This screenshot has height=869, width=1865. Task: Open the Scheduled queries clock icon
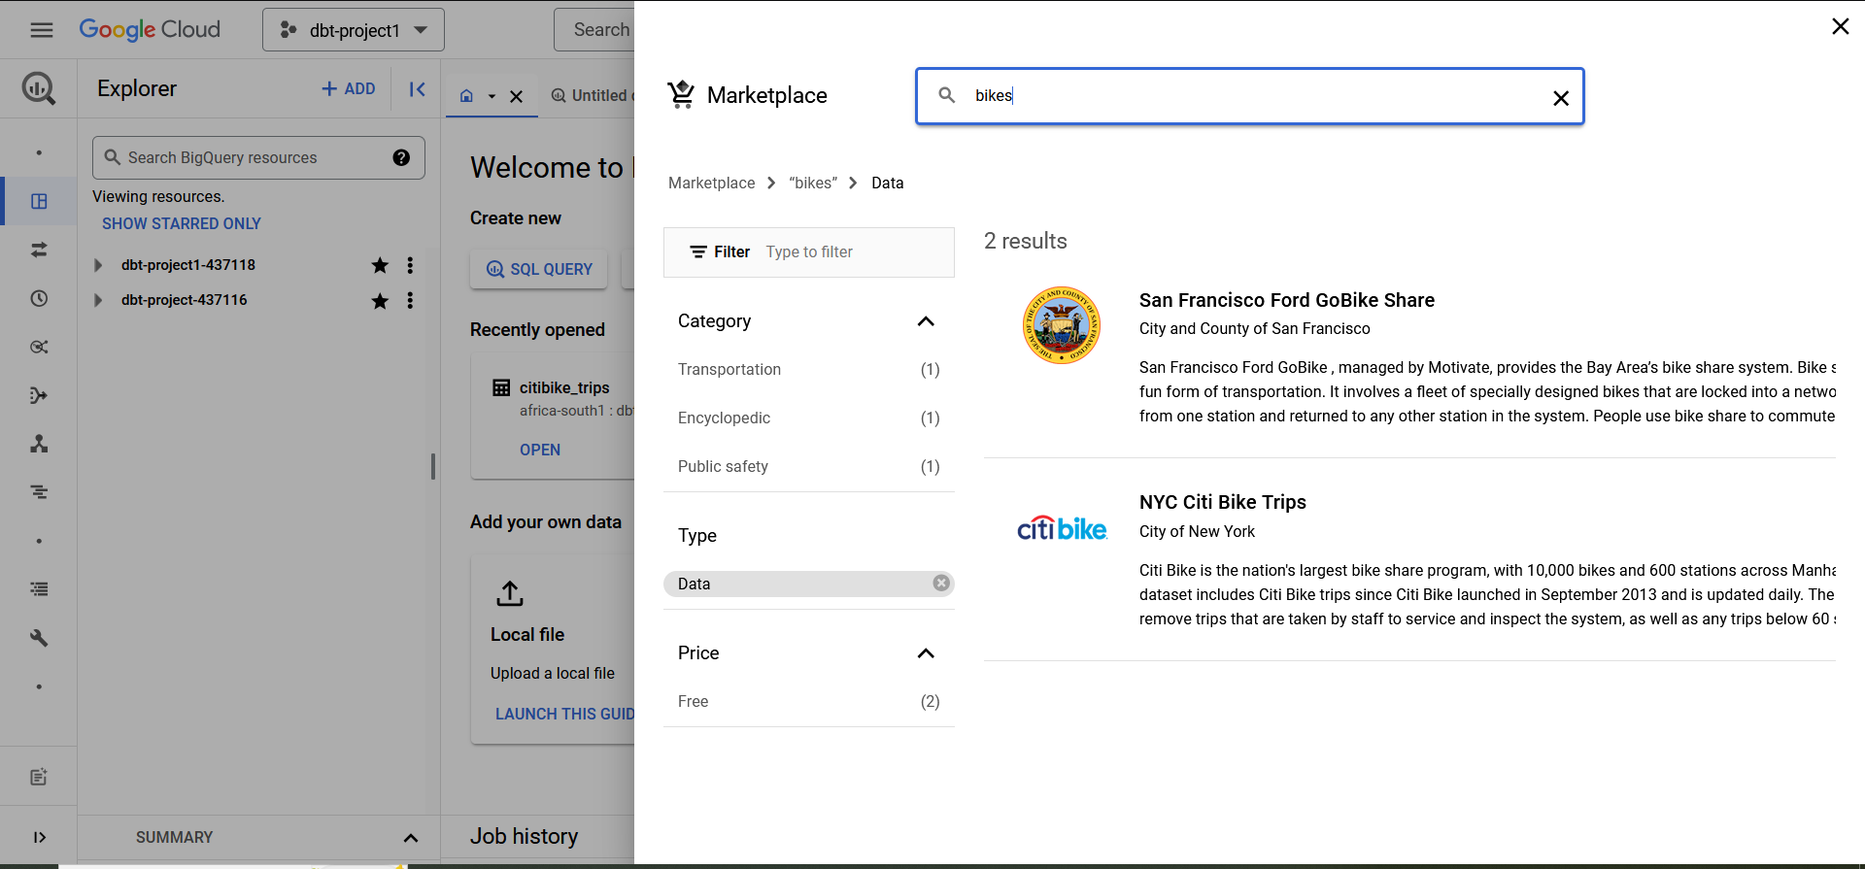(39, 298)
